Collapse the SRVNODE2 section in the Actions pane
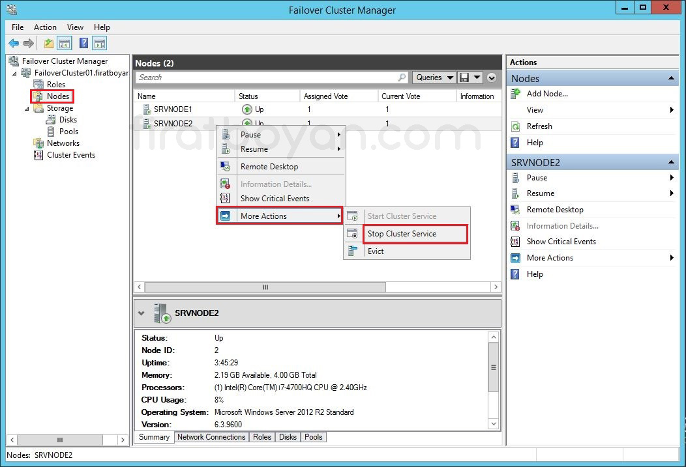This screenshot has height=467, width=686. click(671, 163)
